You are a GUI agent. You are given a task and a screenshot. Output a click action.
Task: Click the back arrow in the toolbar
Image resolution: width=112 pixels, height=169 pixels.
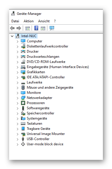[x=12, y=28]
